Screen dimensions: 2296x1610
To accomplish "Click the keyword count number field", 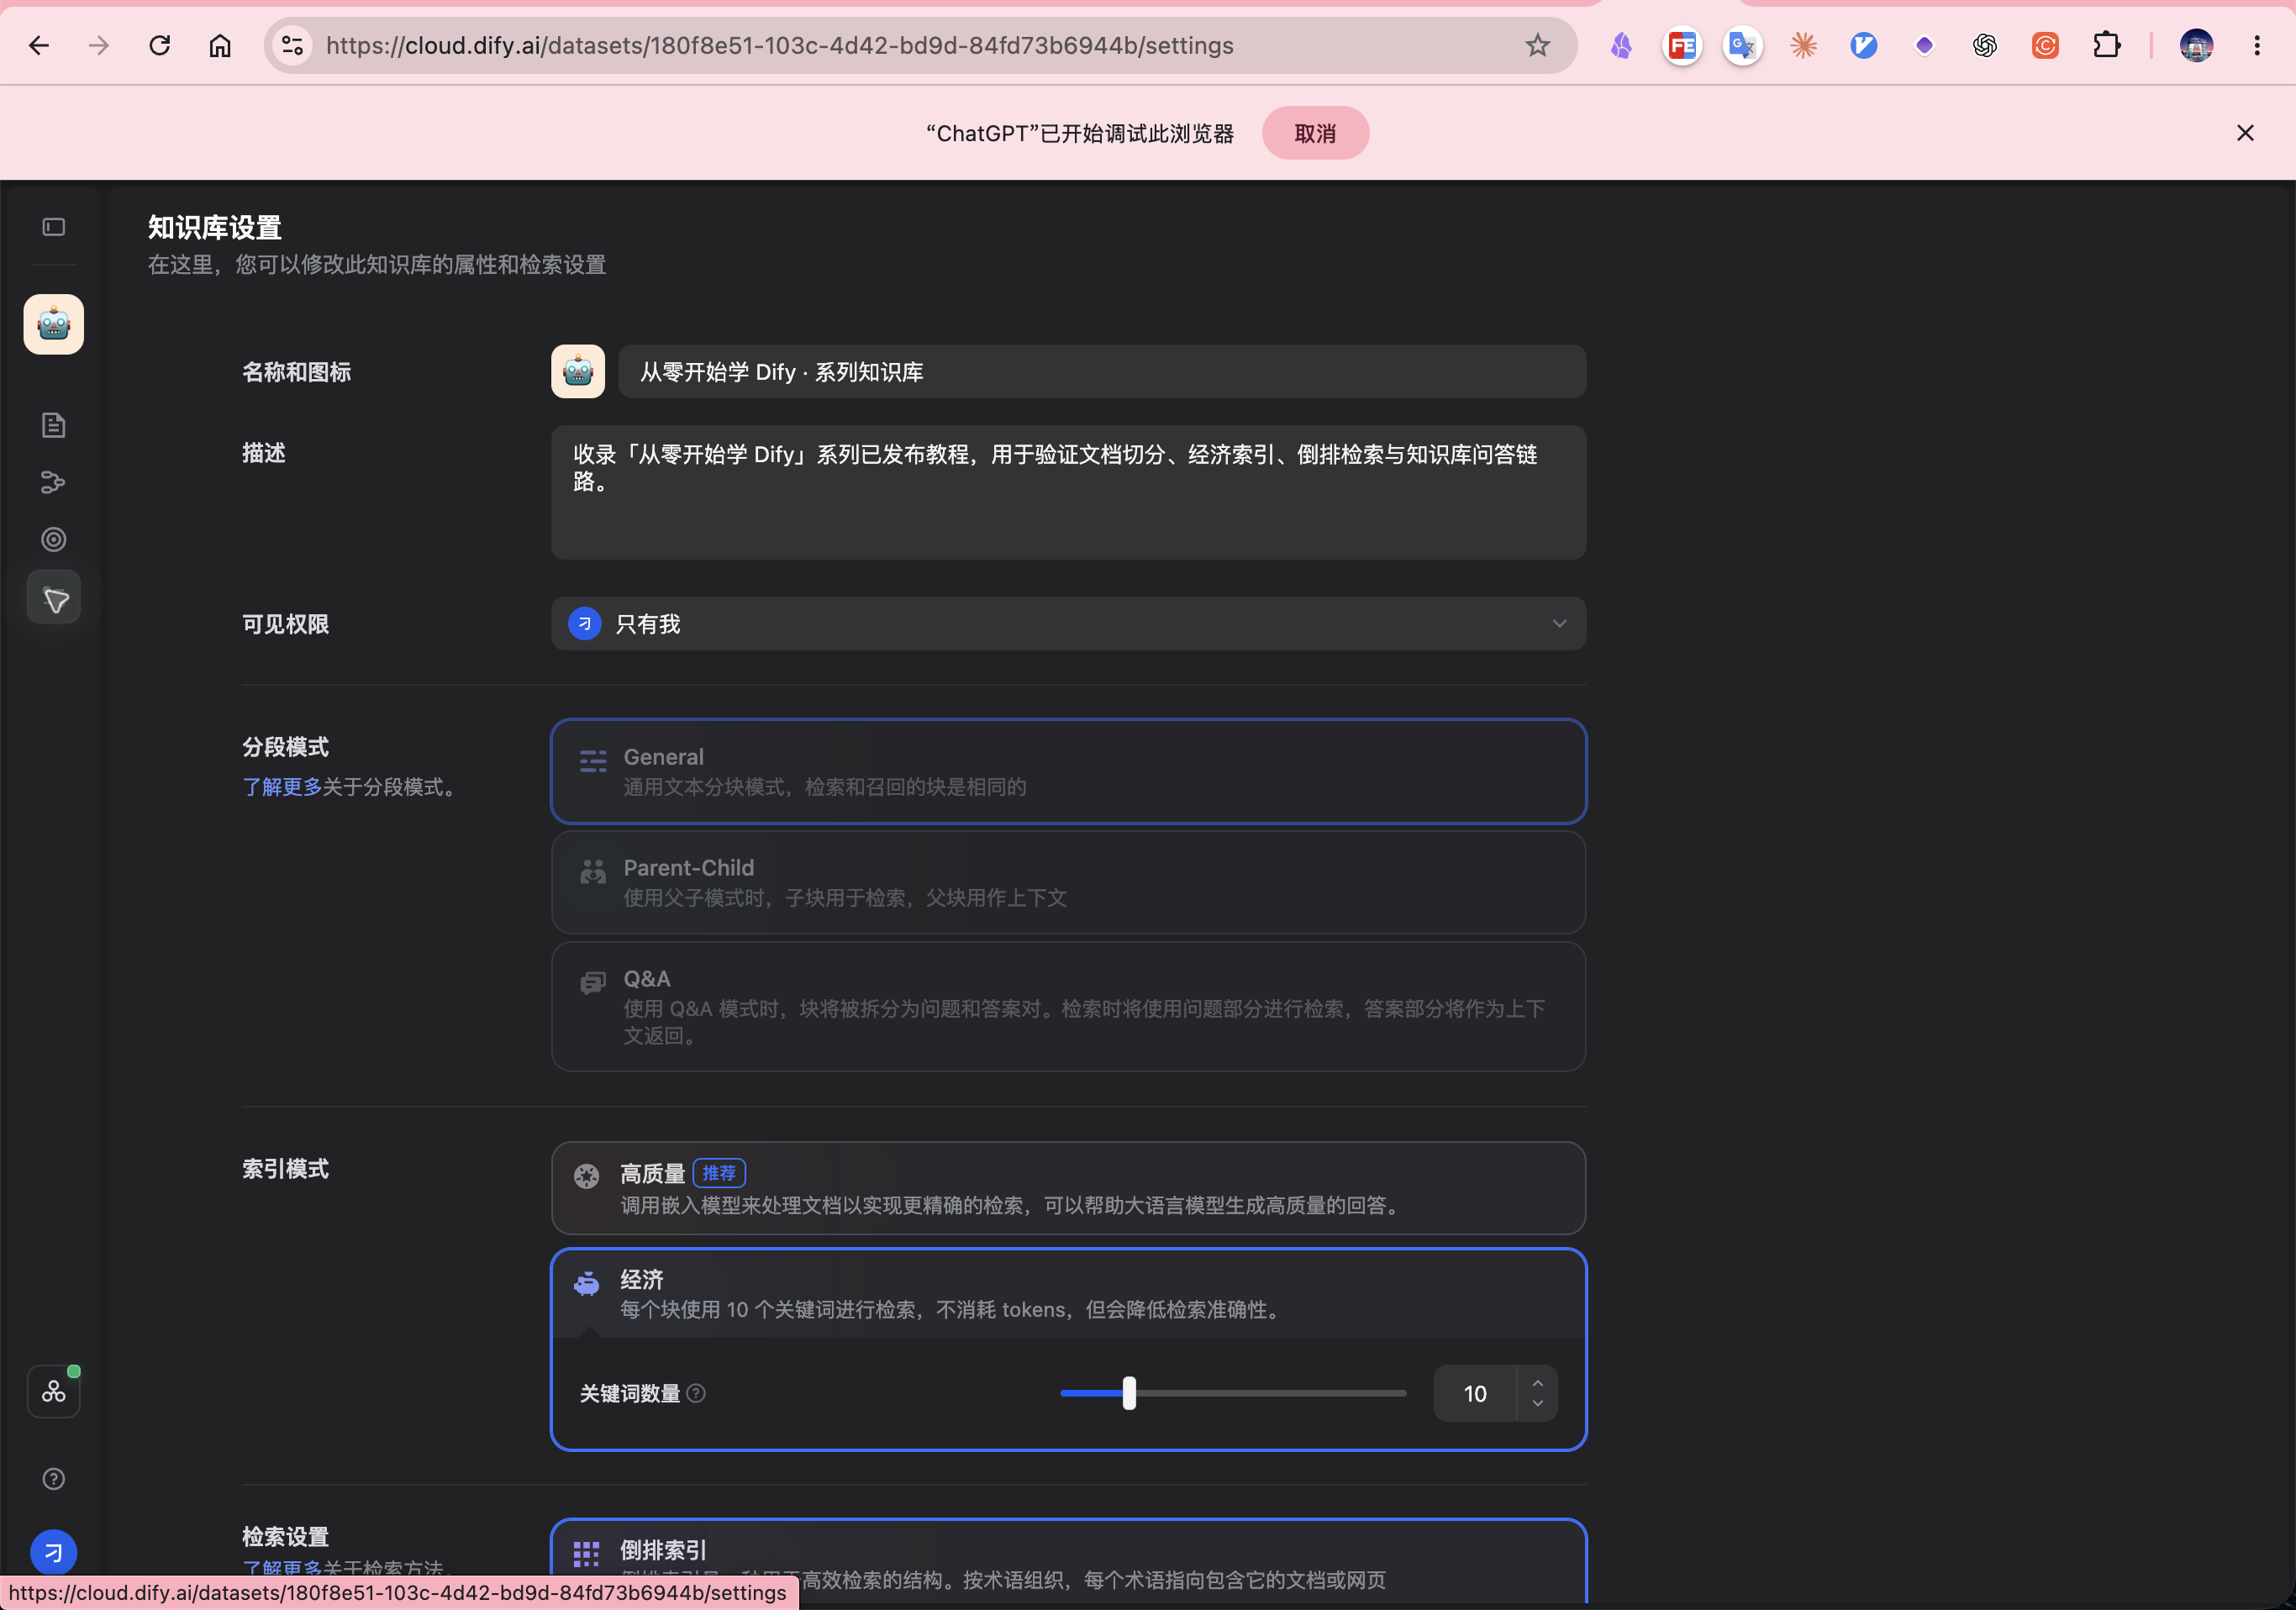I will click(1475, 1393).
